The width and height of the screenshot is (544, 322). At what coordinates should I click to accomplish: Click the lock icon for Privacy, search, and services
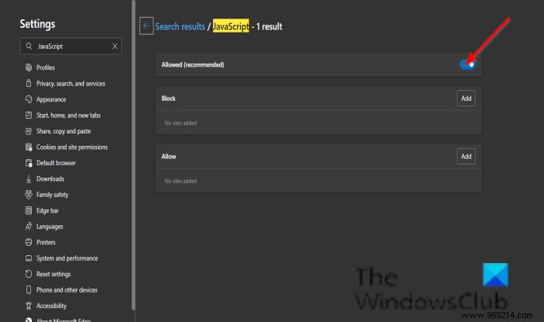pos(28,84)
